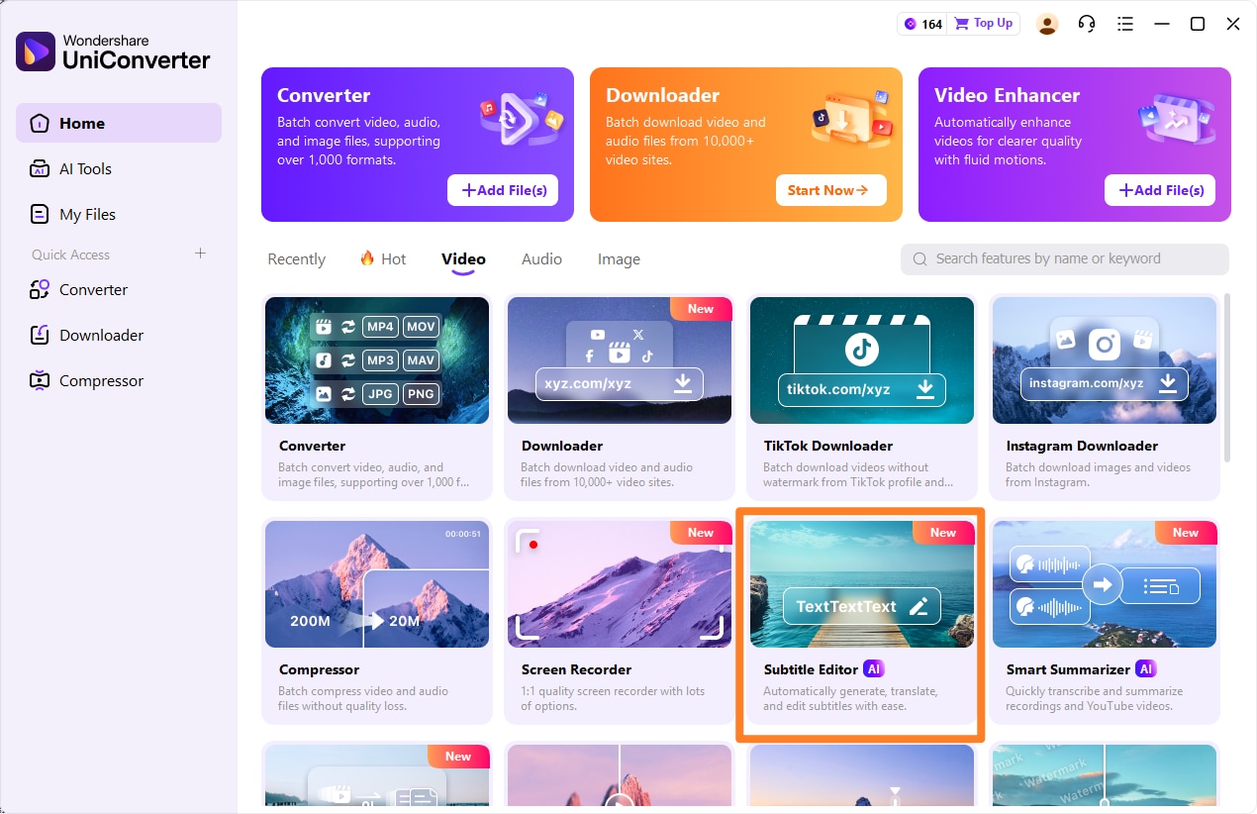
Task: Select the Recently tab
Action: coord(296,258)
